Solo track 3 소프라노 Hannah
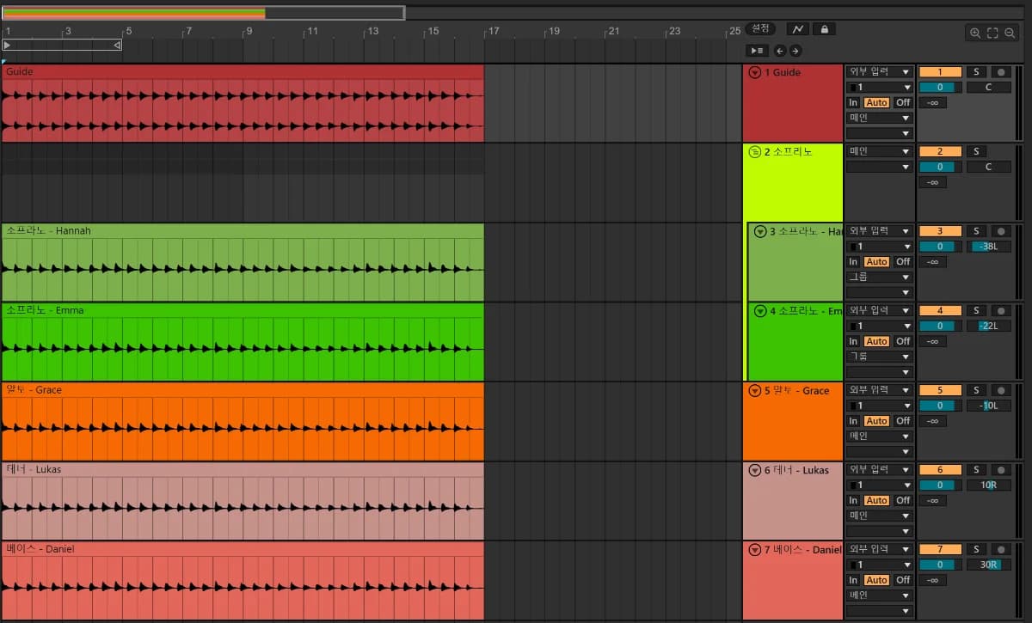Viewport: 1032px width, 623px height. 976,231
